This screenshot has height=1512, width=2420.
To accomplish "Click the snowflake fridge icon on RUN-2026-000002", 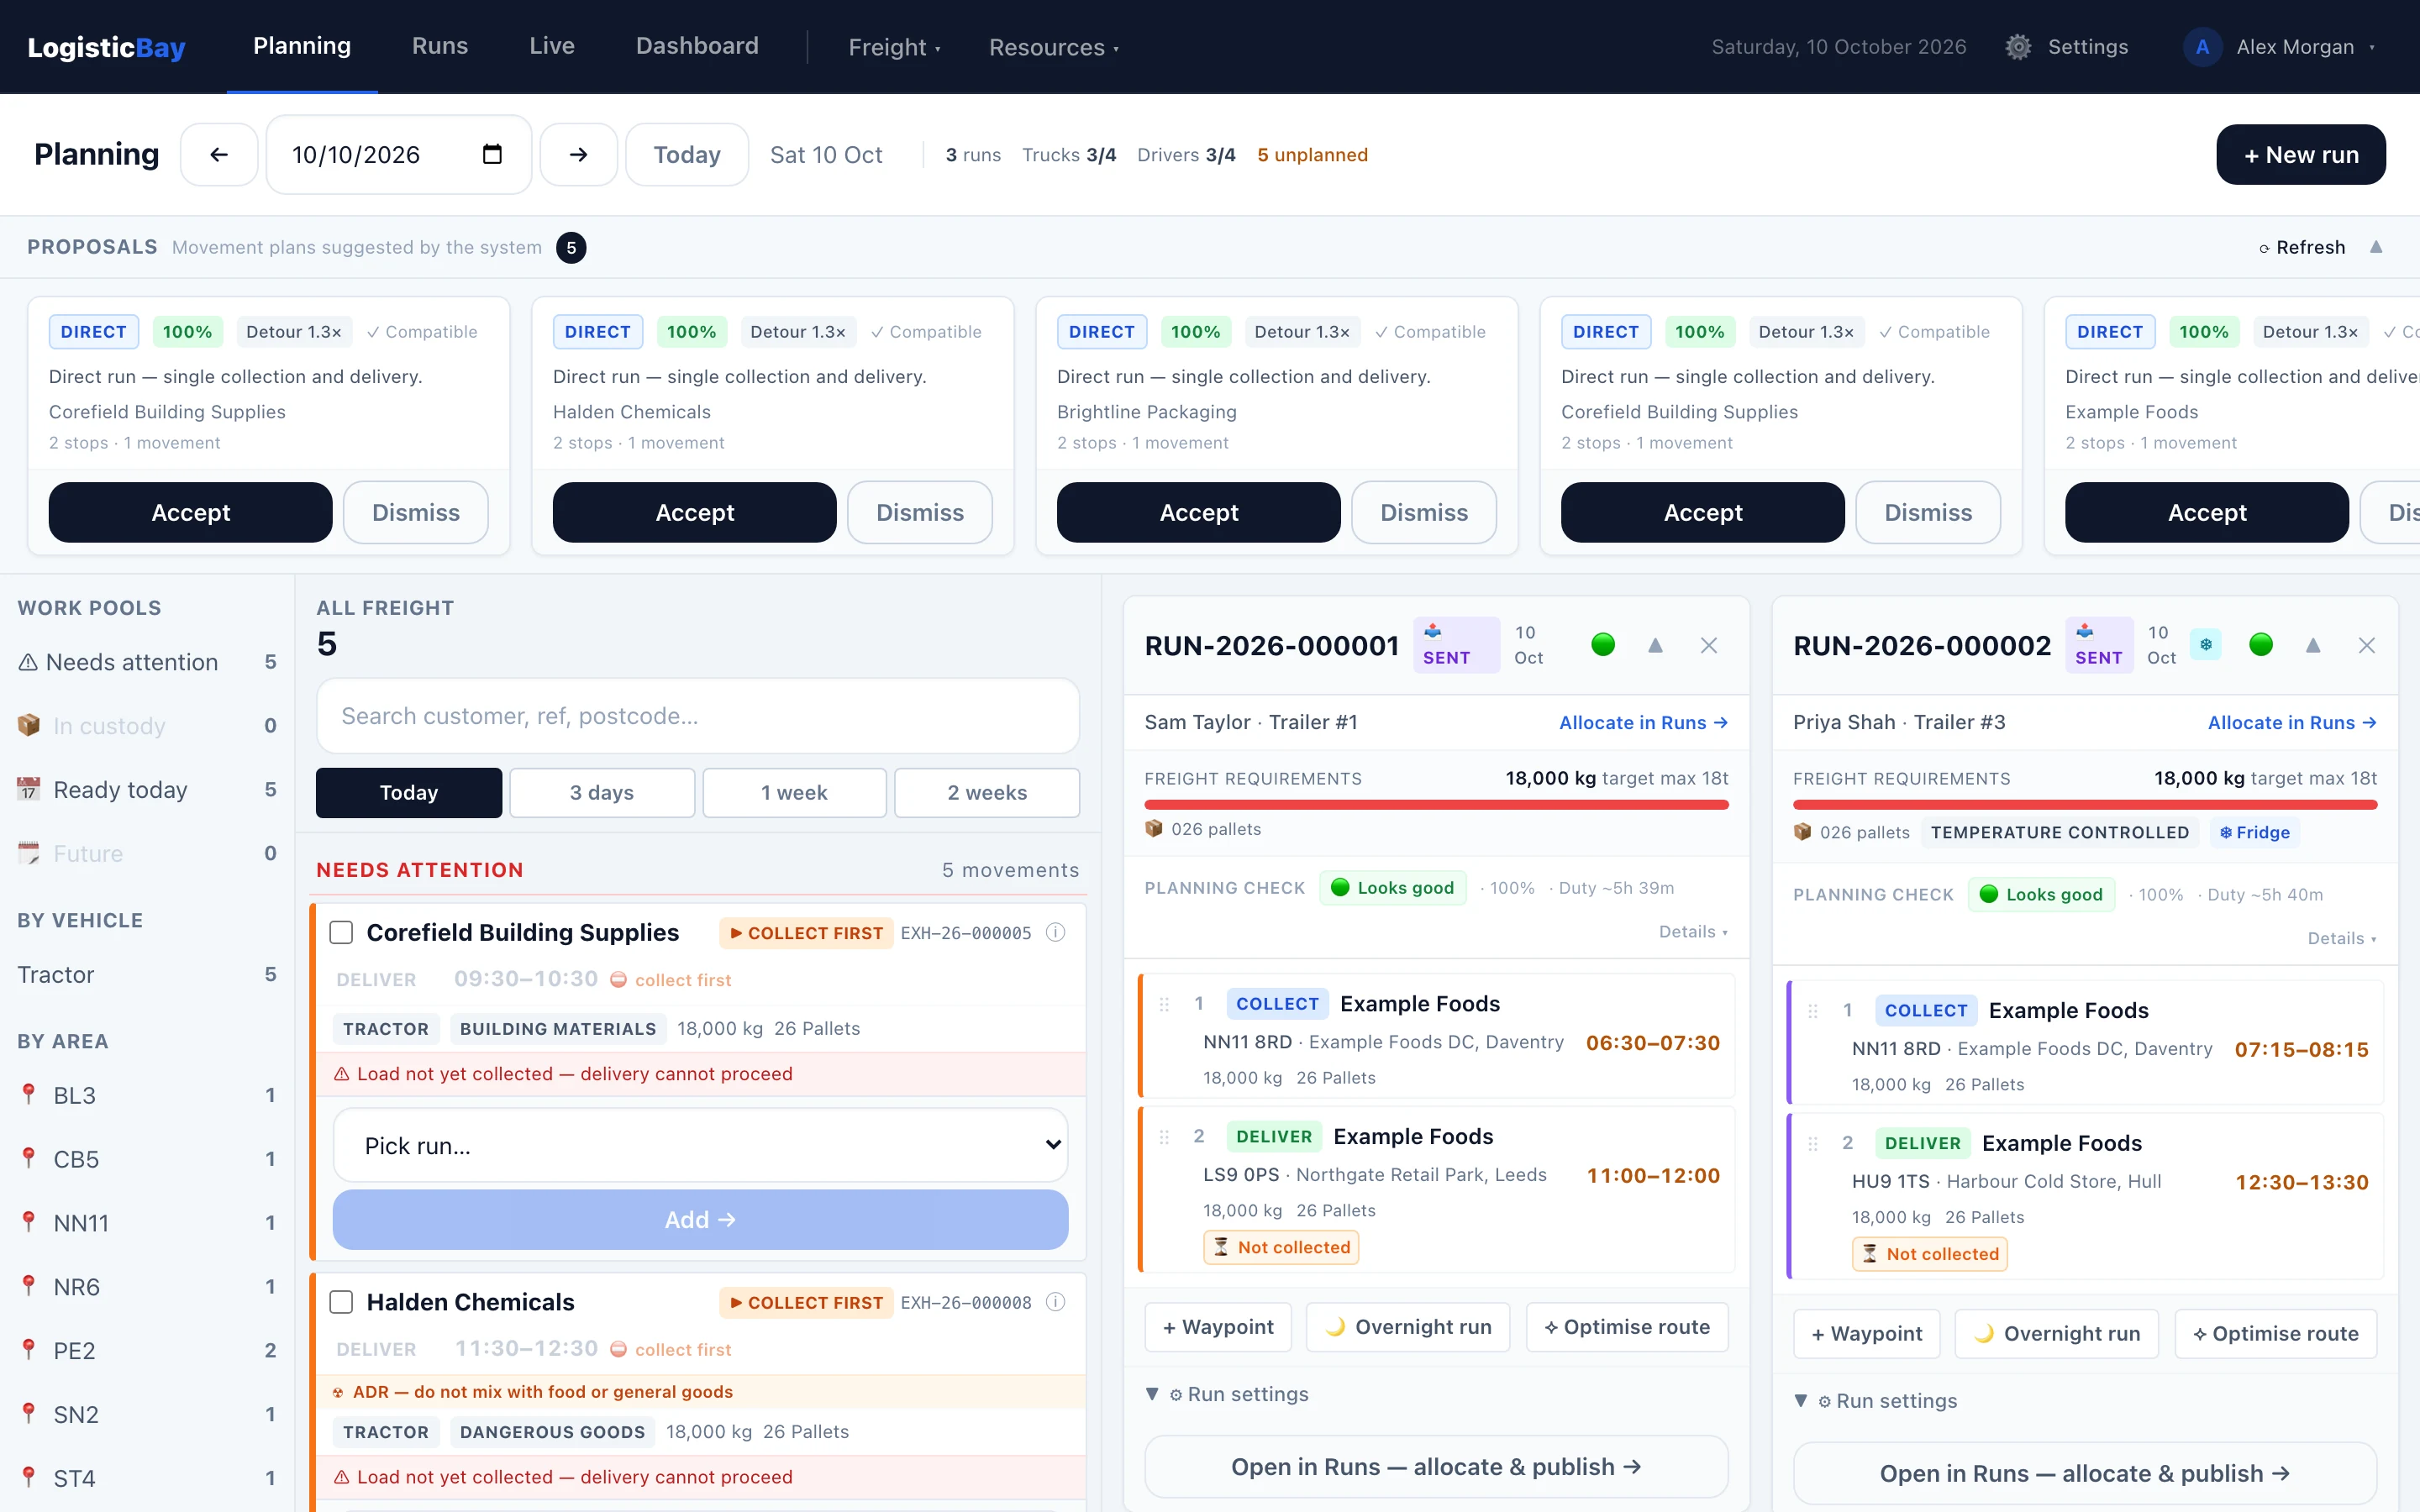I will (2205, 645).
